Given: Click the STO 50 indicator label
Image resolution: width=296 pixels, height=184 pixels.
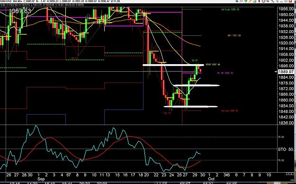Looking at the screenshot, I should 286,150.
